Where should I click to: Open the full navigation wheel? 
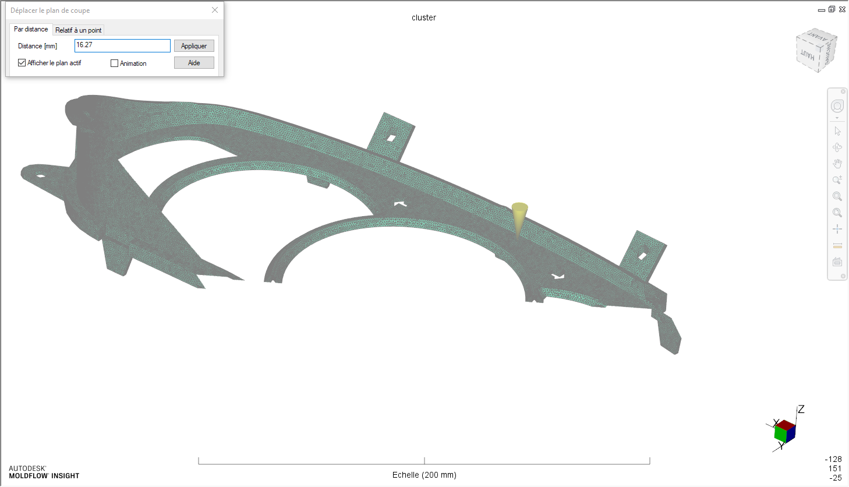pyautogui.click(x=837, y=106)
